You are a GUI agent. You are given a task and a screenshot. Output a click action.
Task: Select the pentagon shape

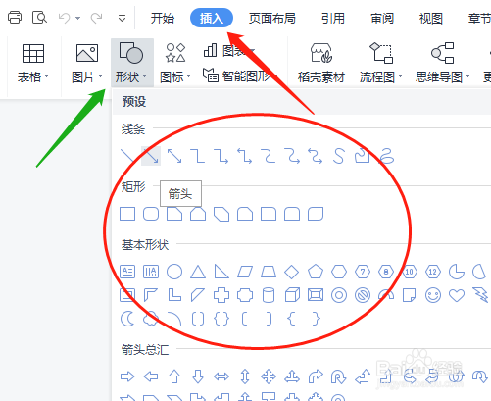click(x=316, y=272)
